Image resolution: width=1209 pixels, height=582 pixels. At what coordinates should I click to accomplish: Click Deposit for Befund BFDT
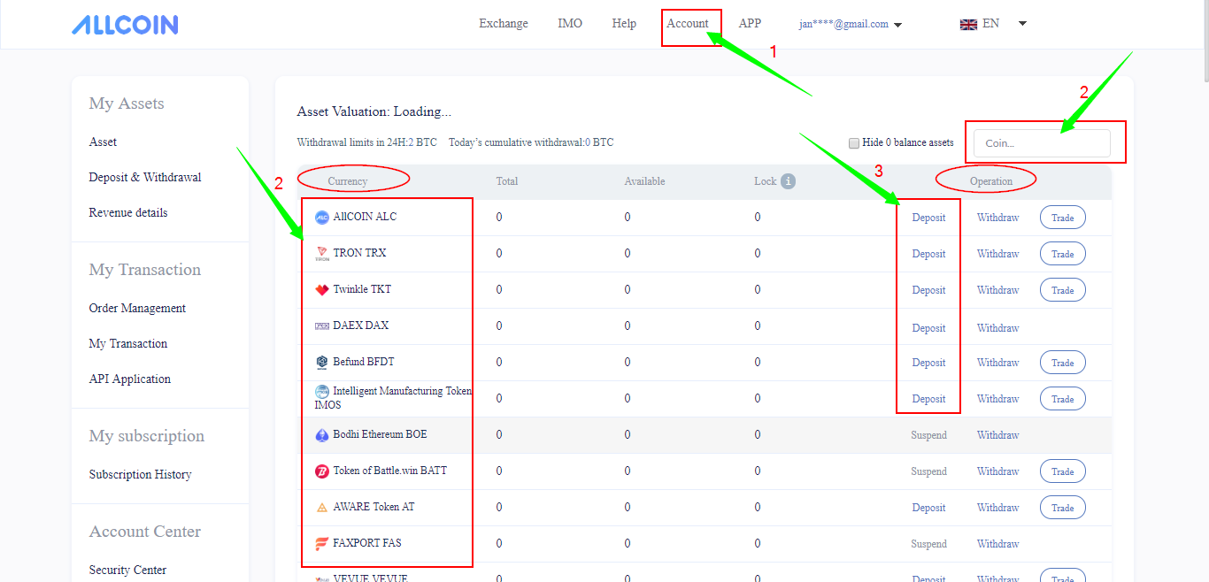pyautogui.click(x=929, y=363)
